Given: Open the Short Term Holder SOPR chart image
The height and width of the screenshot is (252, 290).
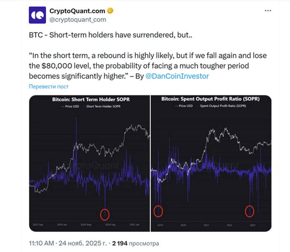Looking at the screenshot, I should click(x=89, y=163).
